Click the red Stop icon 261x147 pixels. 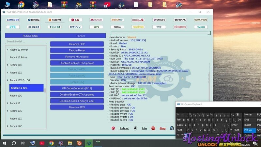(x=153, y=128)
